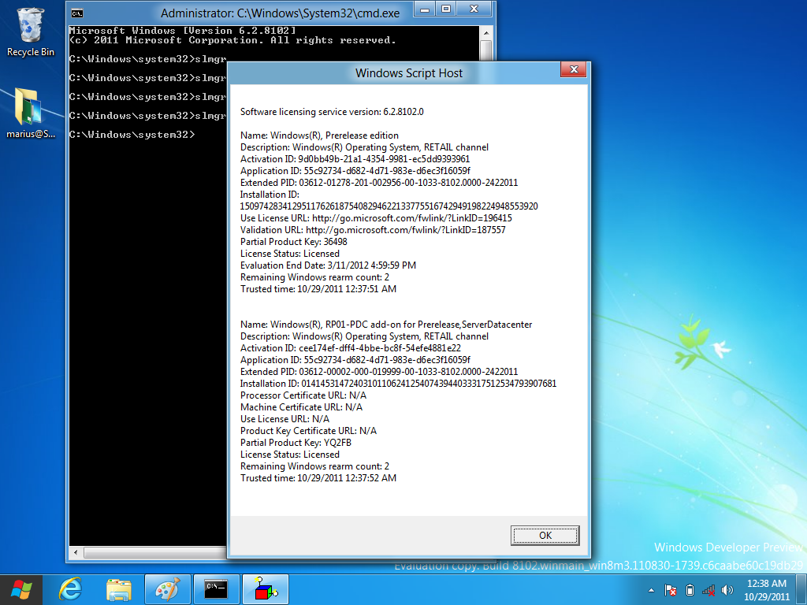
Task: Switch to Paint in the taskbar
Action: 168,589
